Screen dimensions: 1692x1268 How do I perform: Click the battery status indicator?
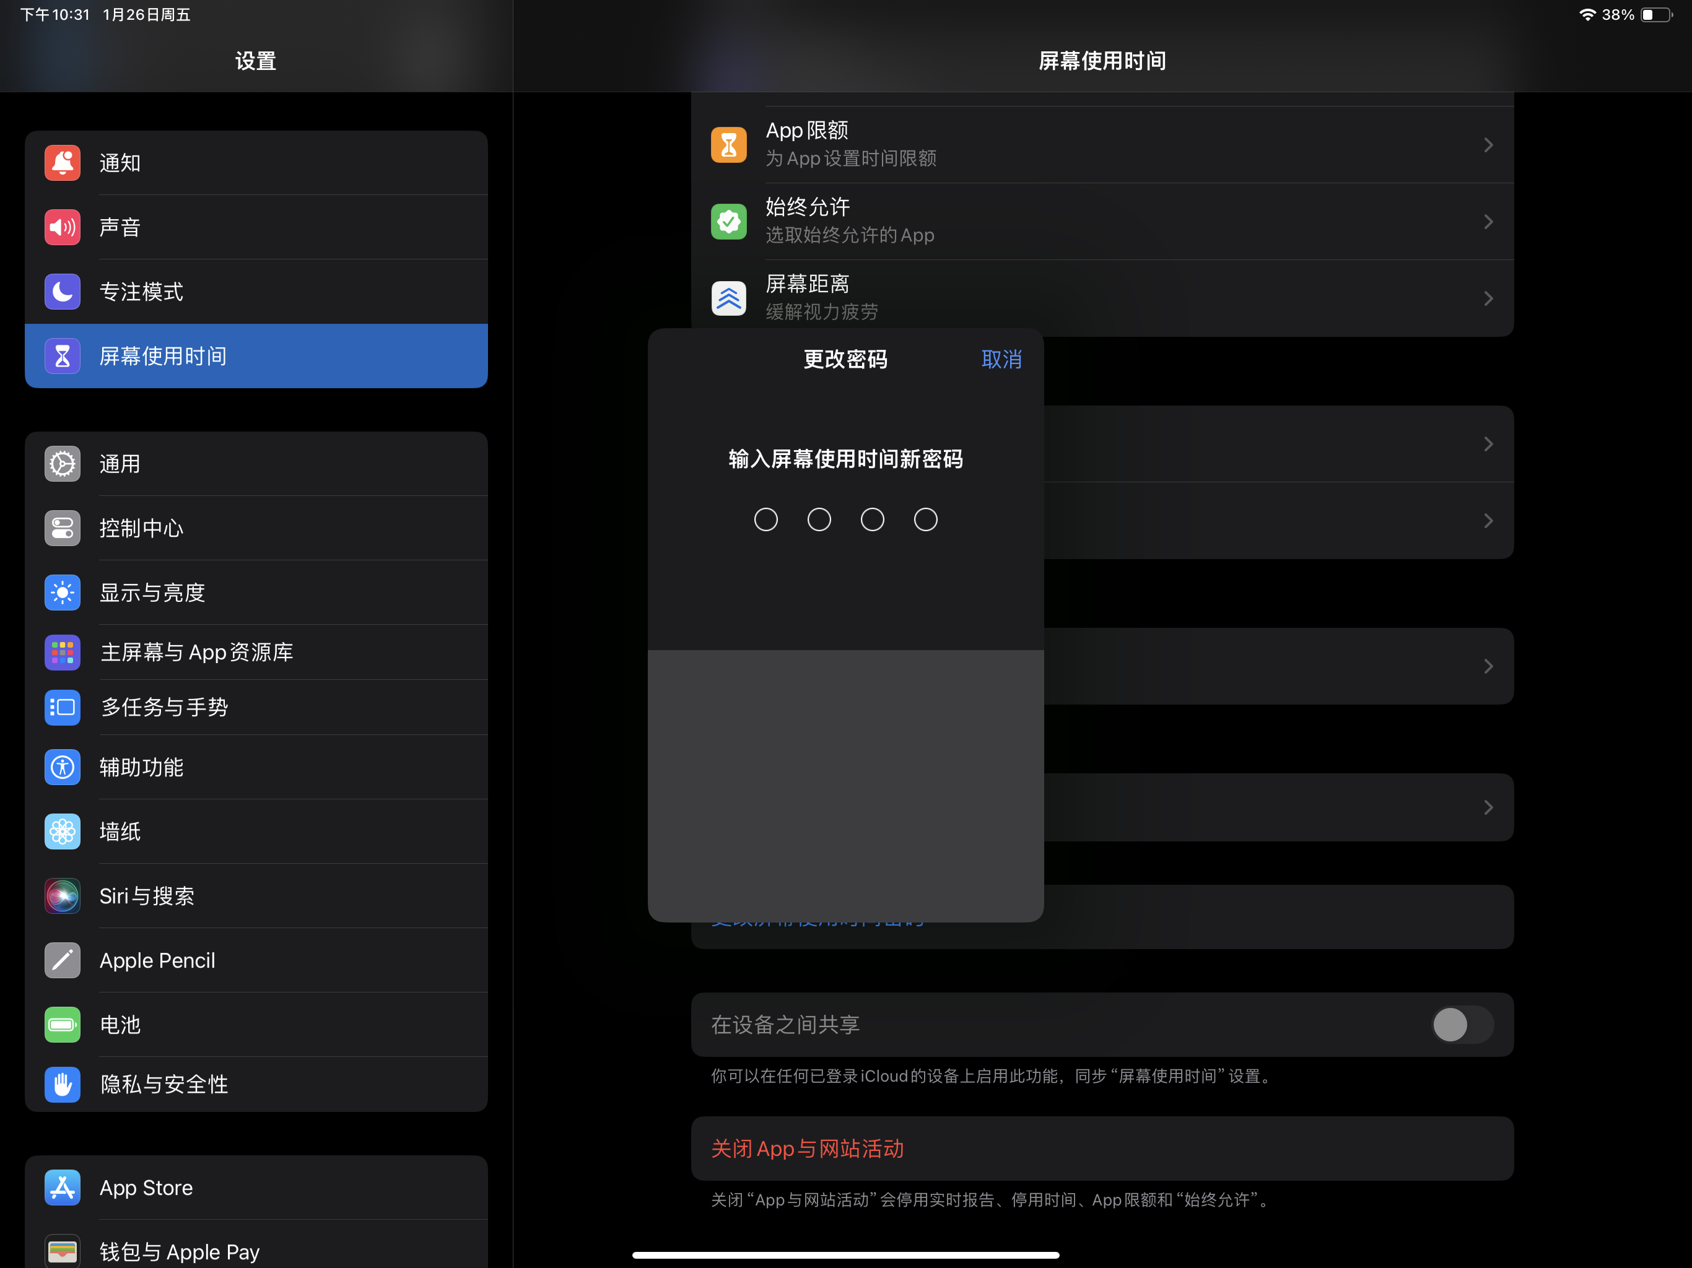(1655, 14)
